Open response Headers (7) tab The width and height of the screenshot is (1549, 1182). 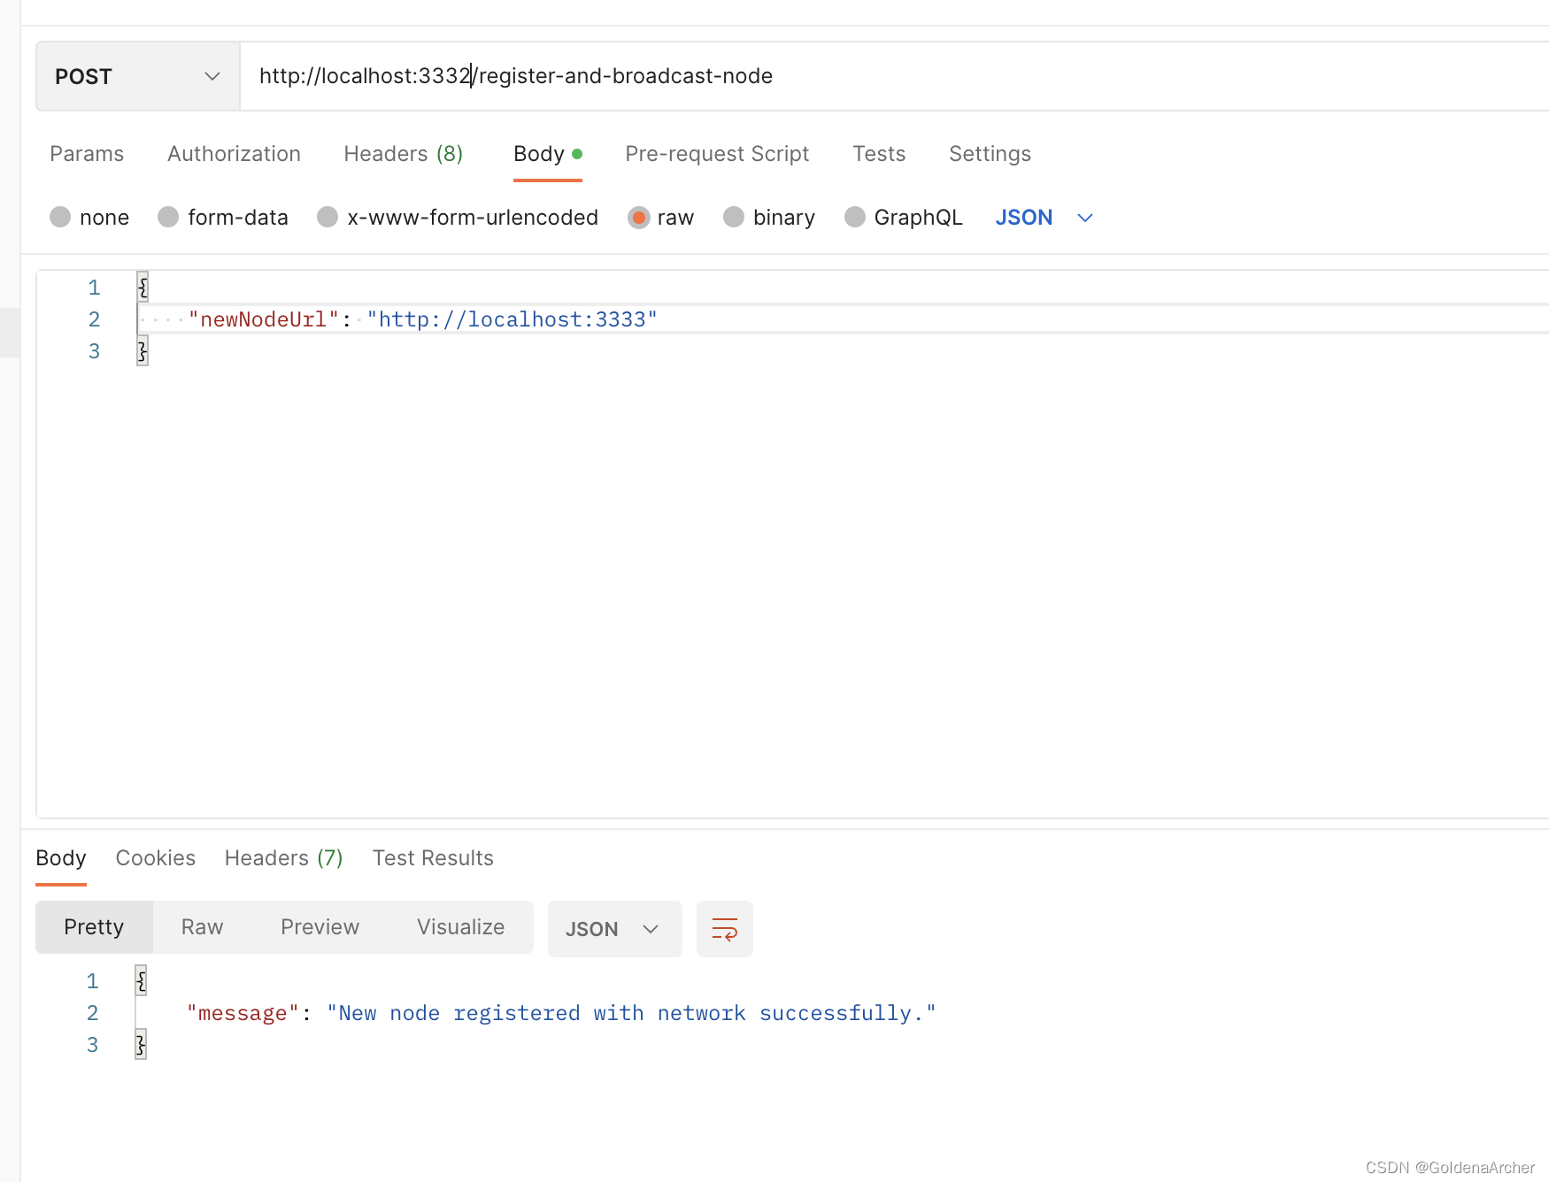283,858
